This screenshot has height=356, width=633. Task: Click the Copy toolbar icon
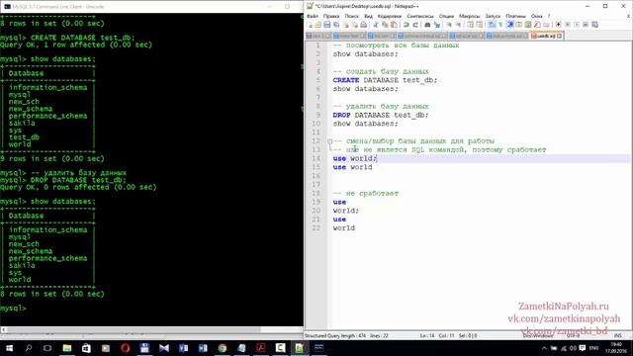pyautogui.click(x=385, y=25)
